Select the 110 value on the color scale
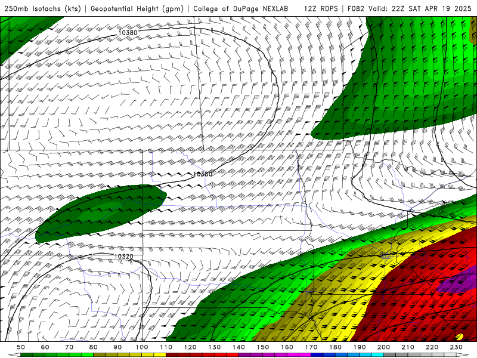 (x=166, y=347)
